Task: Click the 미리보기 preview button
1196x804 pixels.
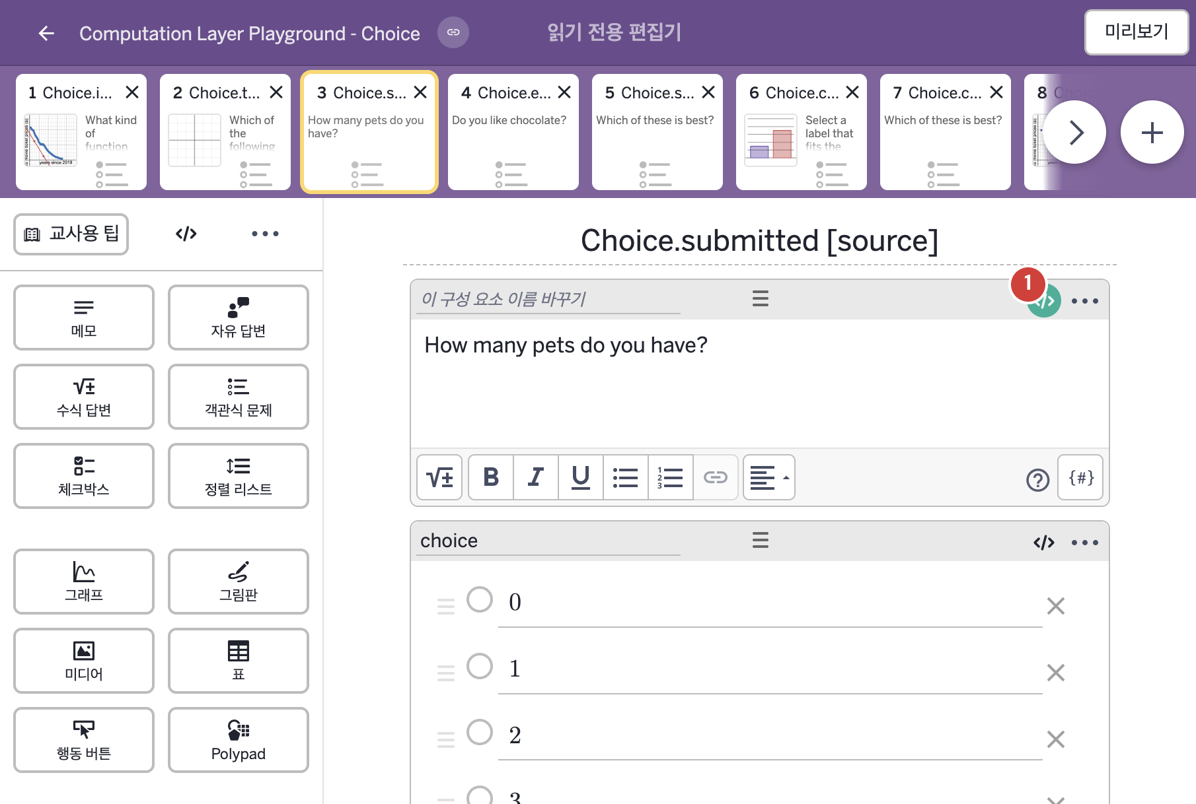Action: coord(1137,32)
